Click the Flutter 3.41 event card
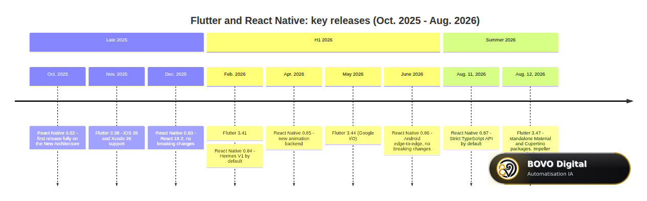647x201 pixels. click(x=235, y=133)
